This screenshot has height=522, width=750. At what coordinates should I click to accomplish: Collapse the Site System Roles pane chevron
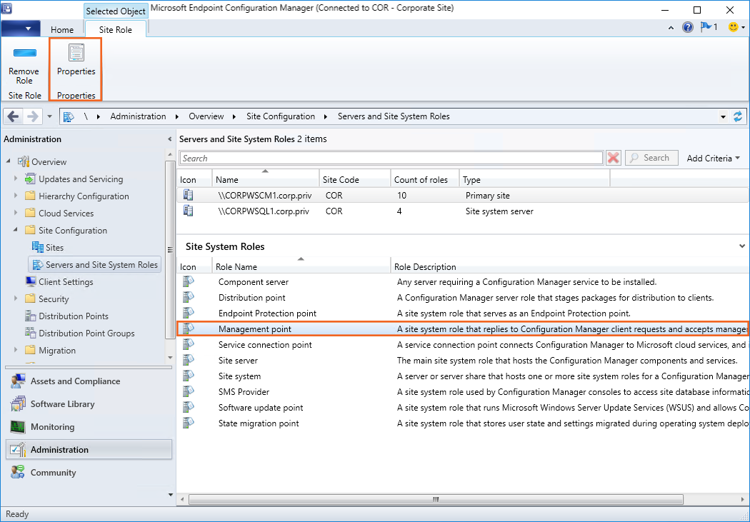(741, 246)
